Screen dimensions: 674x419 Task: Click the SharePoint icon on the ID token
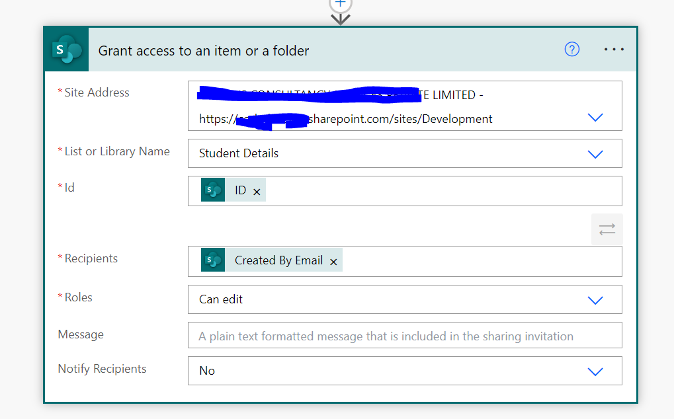click(212, 190)
